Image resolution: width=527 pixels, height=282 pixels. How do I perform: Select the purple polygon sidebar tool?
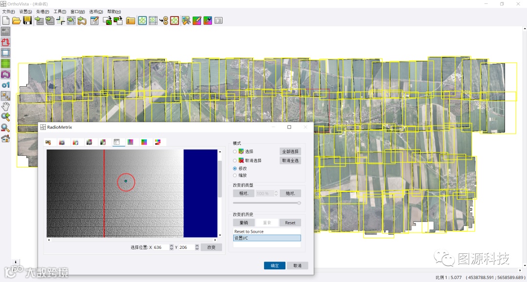click(5, 75)
